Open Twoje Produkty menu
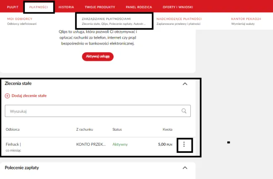Viewport: 273px width, 179px height. [100, 7]
